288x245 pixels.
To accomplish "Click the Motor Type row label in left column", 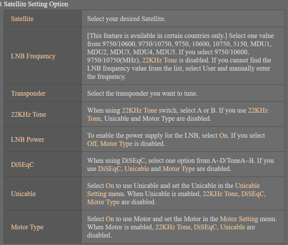I will coord(27,227).
